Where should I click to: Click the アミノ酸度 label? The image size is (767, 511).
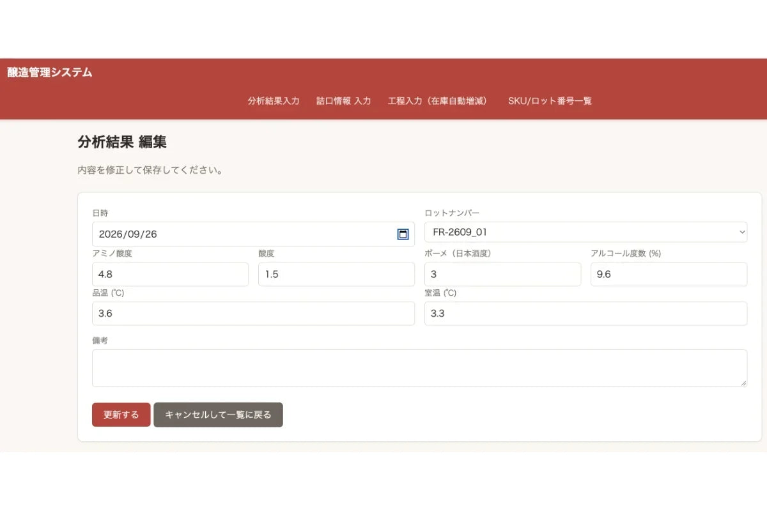click(x=112, y=254)
